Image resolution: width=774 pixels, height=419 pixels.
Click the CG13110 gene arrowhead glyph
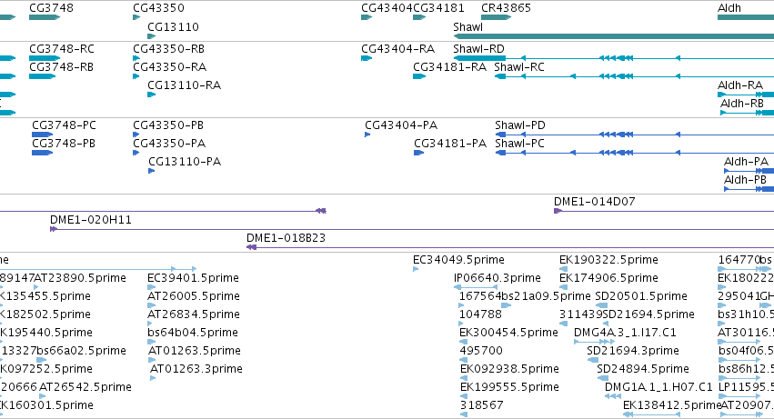tap(152, 36)
